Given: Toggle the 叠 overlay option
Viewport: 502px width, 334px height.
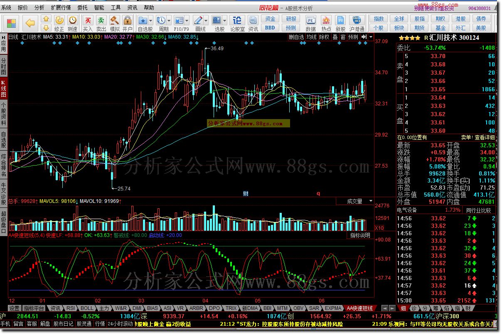Looking at the screenshot, I should click(x=335, y=37).
